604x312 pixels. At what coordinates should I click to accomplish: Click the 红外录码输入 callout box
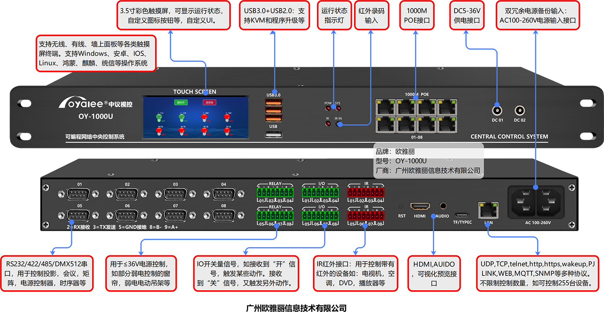(x=372, y=16)
